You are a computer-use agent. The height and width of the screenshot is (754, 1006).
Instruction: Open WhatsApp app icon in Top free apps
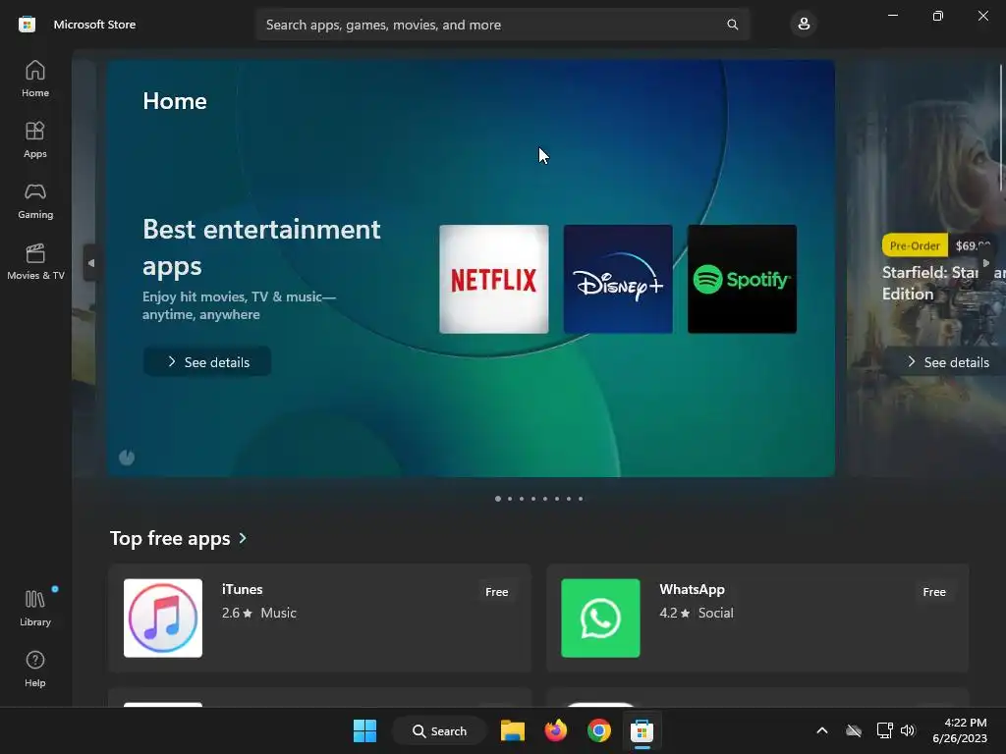[600, 619]
